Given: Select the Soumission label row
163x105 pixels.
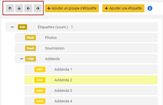Looking at the screenshot, I should tap(86, 48).
